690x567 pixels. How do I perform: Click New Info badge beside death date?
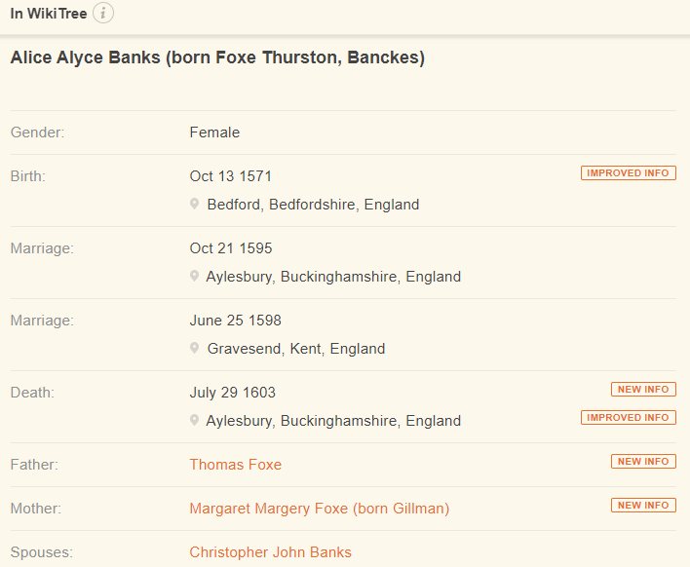coord(643,390)
